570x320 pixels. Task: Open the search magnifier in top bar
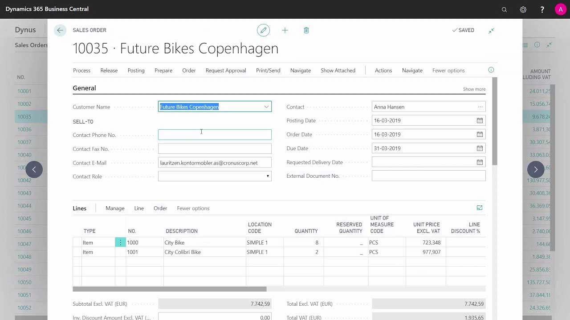click(504, 9)
